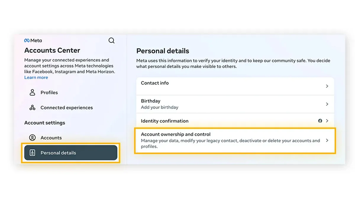The width and height of the screenshot is (355, 199).
Task: Expand Contact info with its chevron
Action: tap(327, 86)
